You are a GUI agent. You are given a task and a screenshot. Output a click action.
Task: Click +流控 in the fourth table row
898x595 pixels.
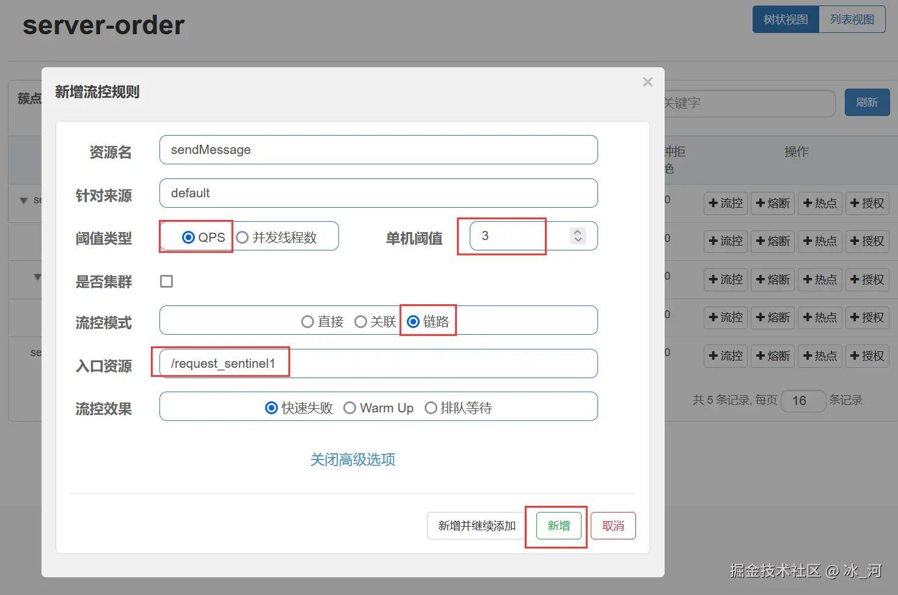point(726,318)
